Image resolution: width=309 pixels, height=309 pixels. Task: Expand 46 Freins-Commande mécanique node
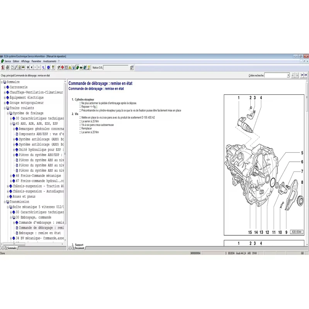pyautogui.click(x=11, y=176)
